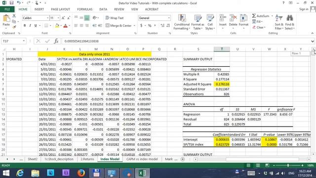316x178 pixels.
Task: Collapse the ribbon
Action: [x=313, y=33]
